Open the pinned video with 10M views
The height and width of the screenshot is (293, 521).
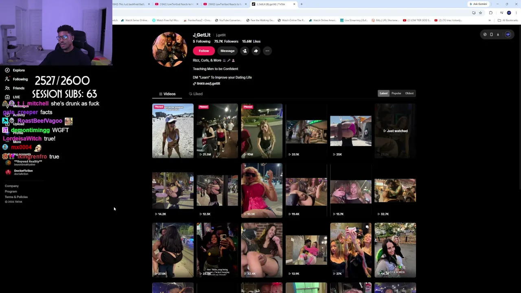click(262, 131)
